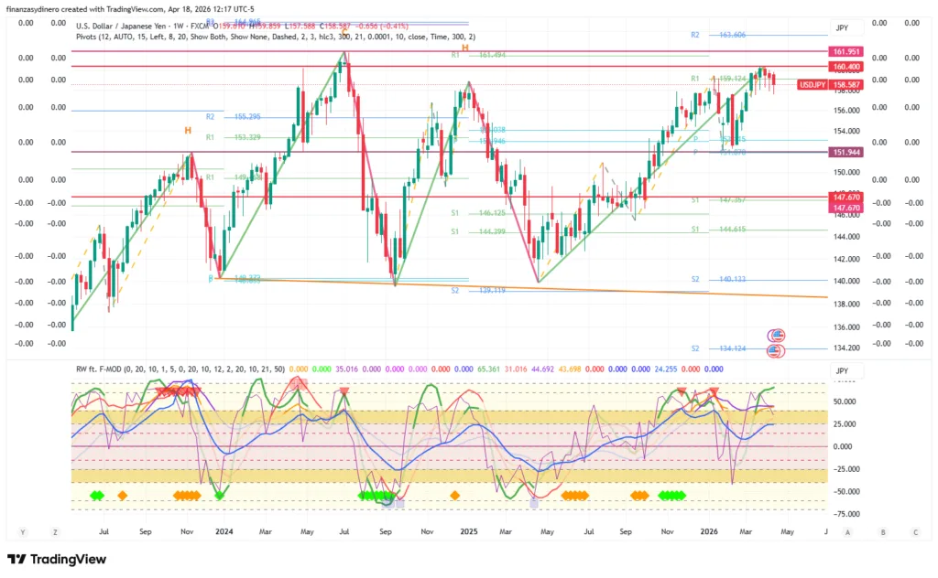Select the orange H pivot marker above R1 161.494
Image resolution: width=938 pixels, height=578 pixels.
tap(465, 48)
